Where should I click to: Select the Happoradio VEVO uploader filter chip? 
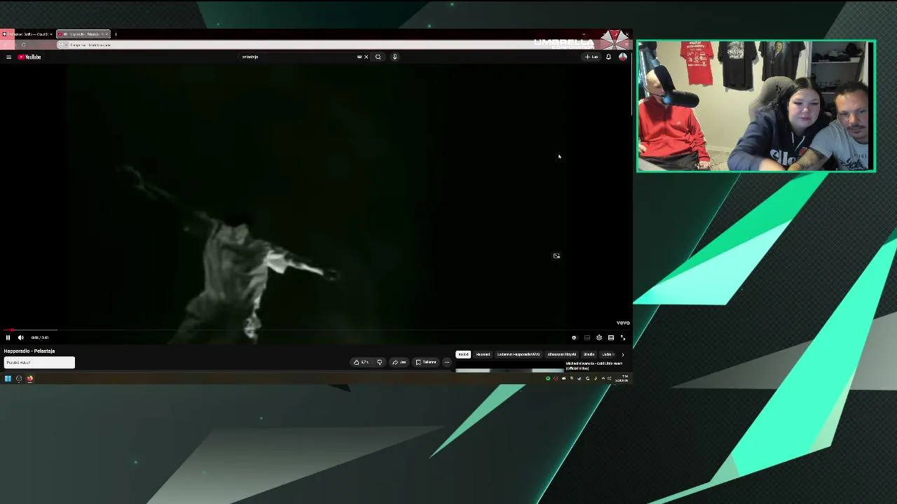519,354
